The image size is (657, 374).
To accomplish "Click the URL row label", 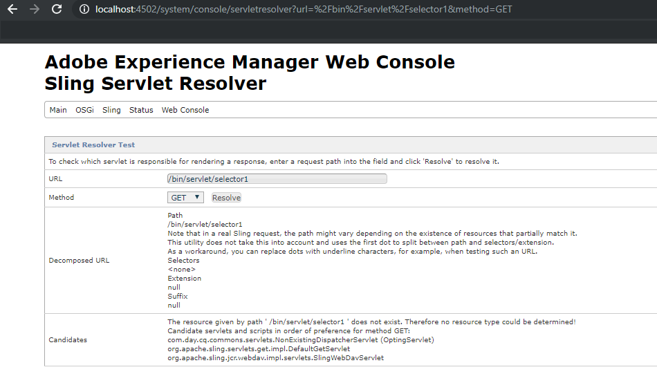I will (55, 179).
